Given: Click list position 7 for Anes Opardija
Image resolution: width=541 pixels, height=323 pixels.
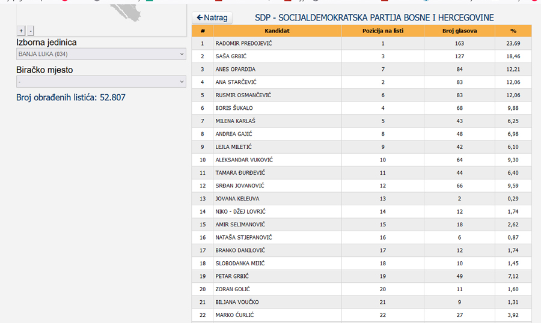Looking at the screenshot, I should pos(383,69).
